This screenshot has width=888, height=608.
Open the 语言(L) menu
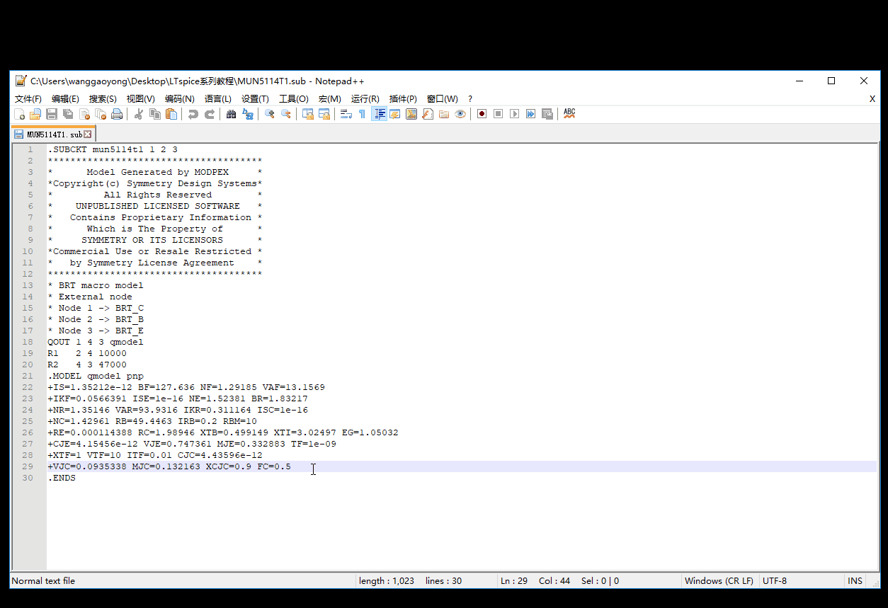click(218, 99)
